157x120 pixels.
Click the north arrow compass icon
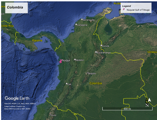point(148,102)
